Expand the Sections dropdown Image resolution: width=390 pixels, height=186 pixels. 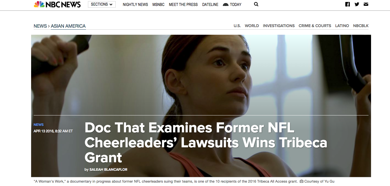point(102,4)
